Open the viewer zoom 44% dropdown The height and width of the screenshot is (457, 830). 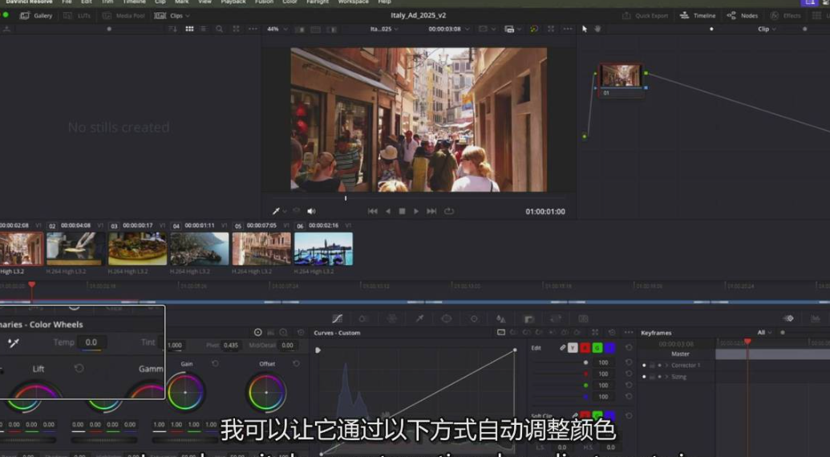tap(277, 29)
